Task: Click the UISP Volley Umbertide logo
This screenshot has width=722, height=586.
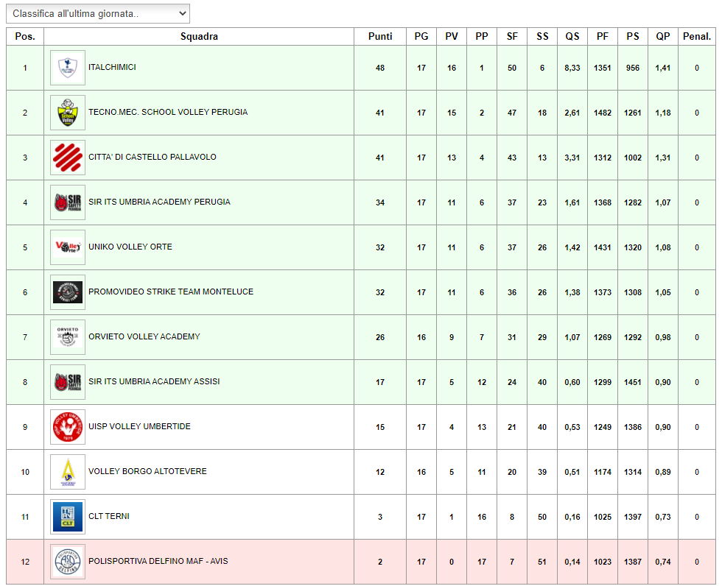Action: pos(68,427)
